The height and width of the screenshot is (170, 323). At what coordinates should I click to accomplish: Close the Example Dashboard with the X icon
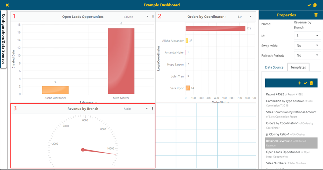pos(7,5)
